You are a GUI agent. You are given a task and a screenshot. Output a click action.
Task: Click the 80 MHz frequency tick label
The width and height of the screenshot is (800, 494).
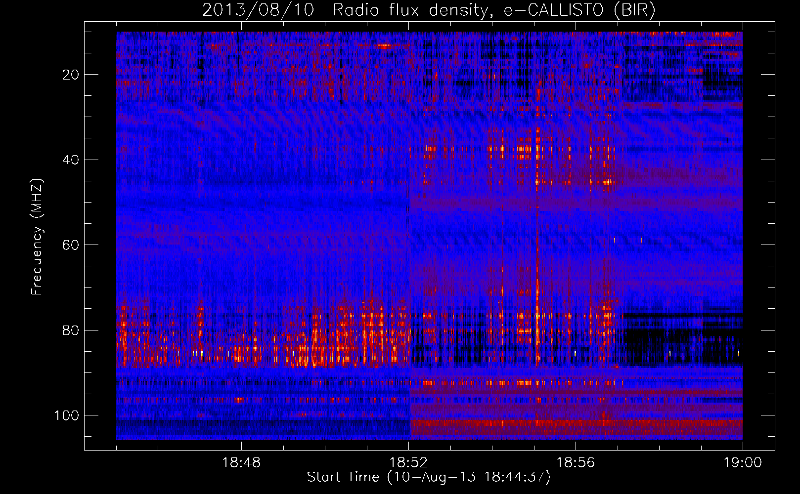coord(71,330)
